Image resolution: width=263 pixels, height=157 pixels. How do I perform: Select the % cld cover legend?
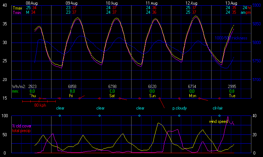pos(22,126)
